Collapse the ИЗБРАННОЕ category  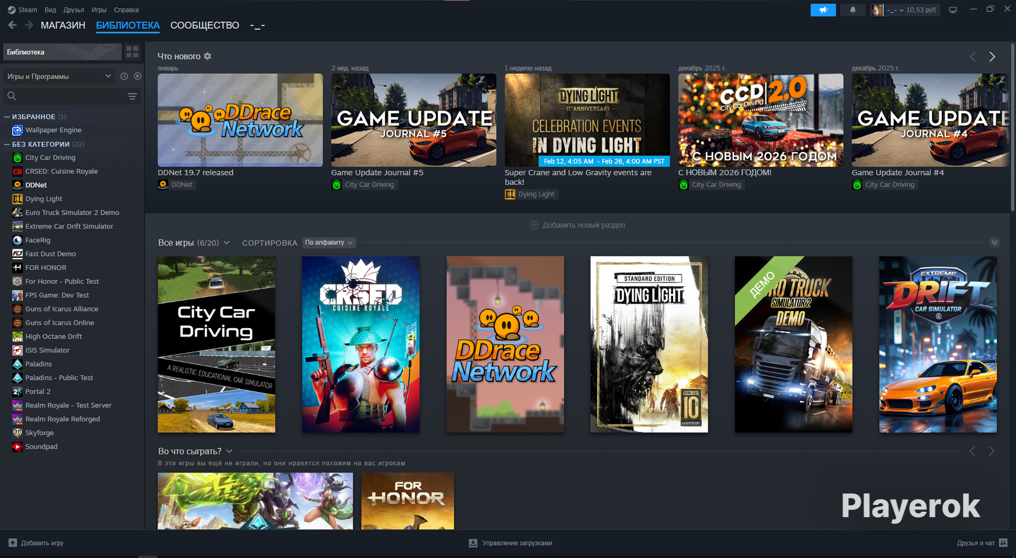coord(7,117)
